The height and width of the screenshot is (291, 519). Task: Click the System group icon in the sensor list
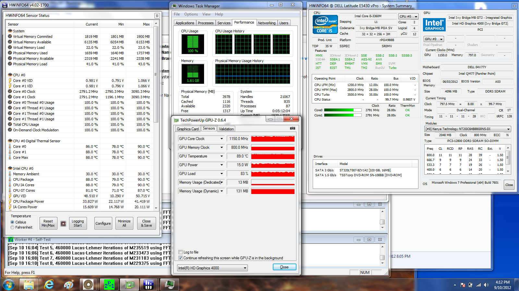tap(10, 31)
